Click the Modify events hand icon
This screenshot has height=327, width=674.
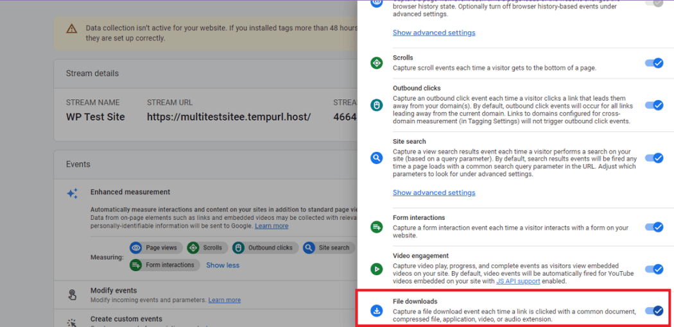(x=72, y=295)
